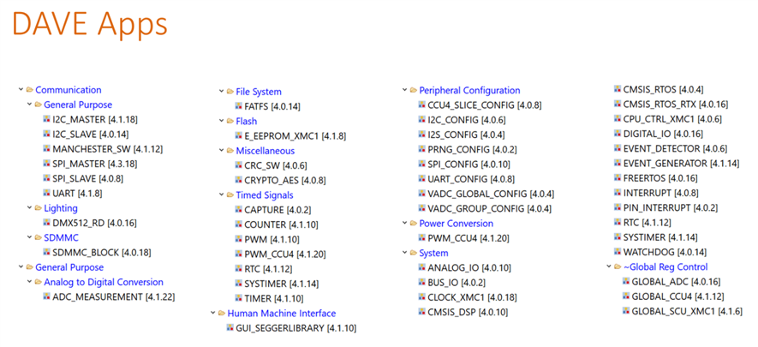Click the CRC_SW app icon

pos(238,165)
